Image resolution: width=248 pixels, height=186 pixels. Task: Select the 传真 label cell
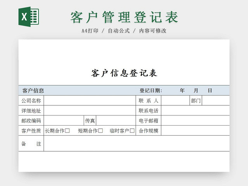(x=90, y=121)
